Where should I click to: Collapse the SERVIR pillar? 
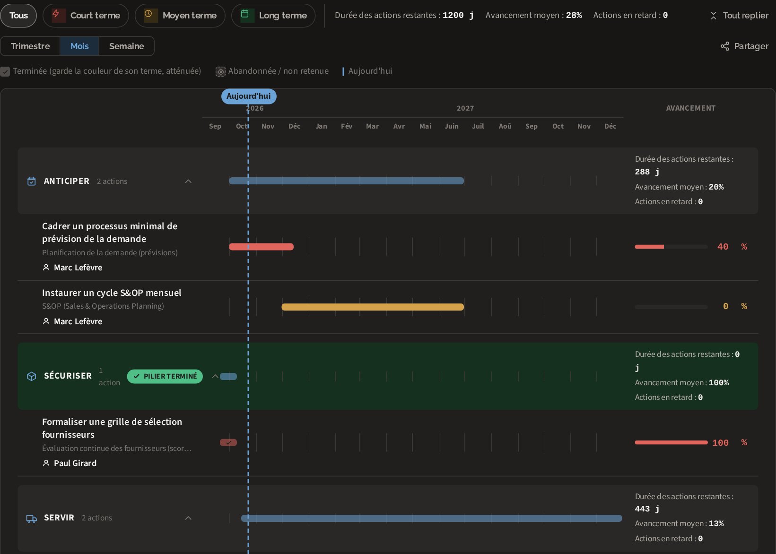(188, 518)
